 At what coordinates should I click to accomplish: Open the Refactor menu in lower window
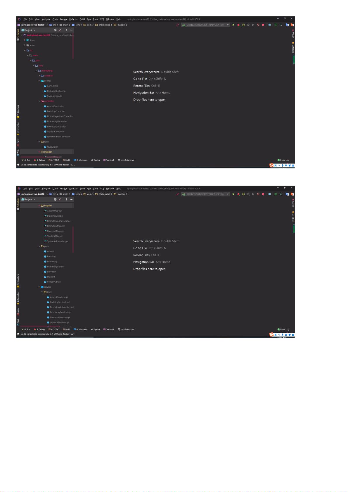[x=73, y=189]
